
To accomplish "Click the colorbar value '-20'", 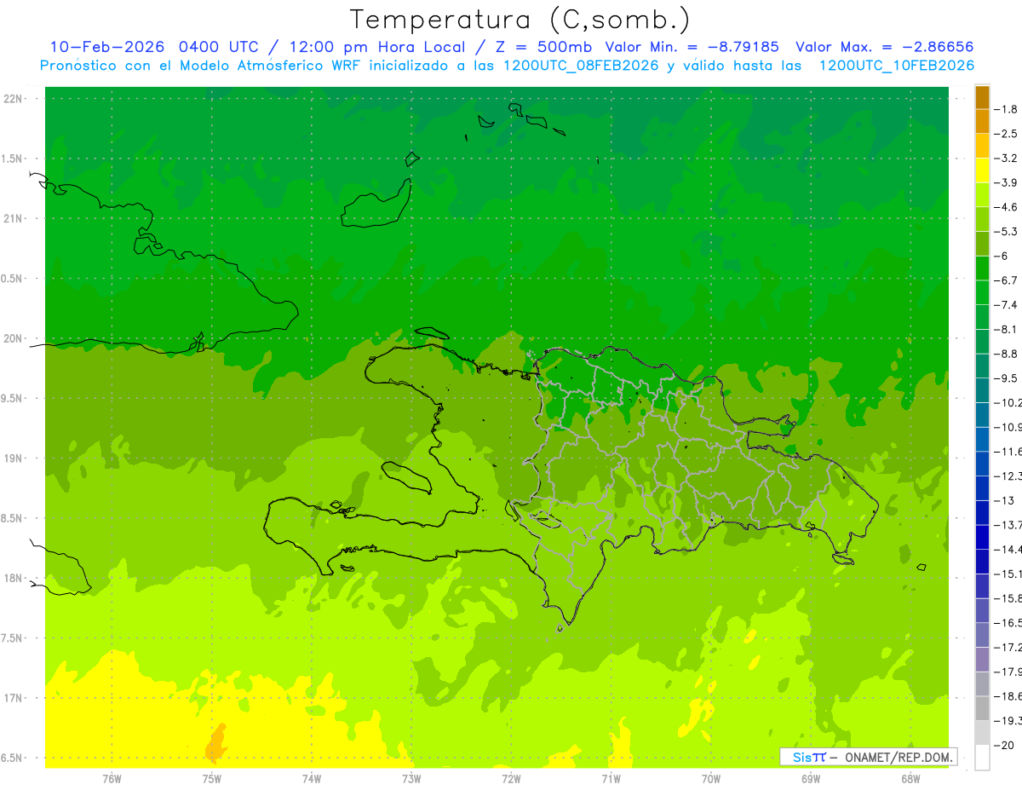I will pyautogui.click(x=1005, y=746).
